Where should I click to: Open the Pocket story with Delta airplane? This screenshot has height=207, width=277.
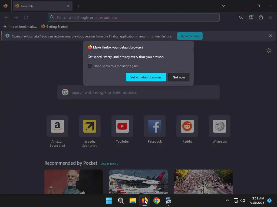coord(138,182)
